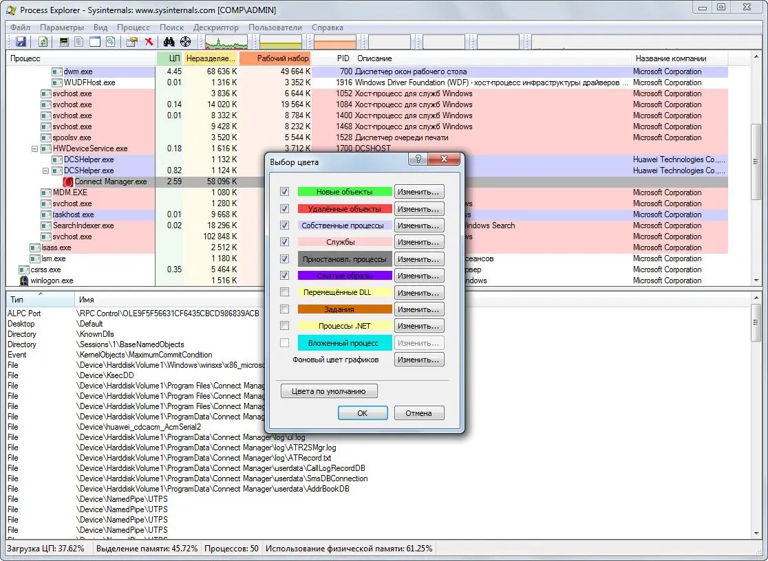Click the lower pane scrollbar down arrow

coord(756,533)
